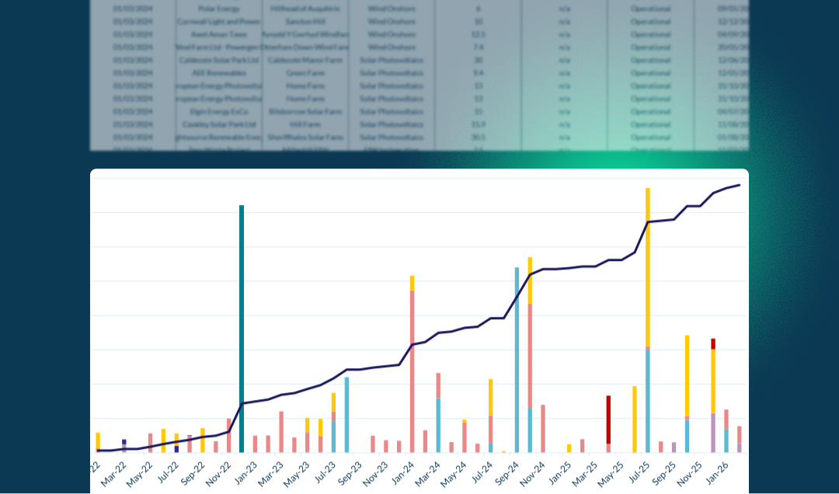The height and width of the screenshot is (494, 839).
Task: Click the Cookley Solar Park Ltd cell
Action: (x=219, y=124)
